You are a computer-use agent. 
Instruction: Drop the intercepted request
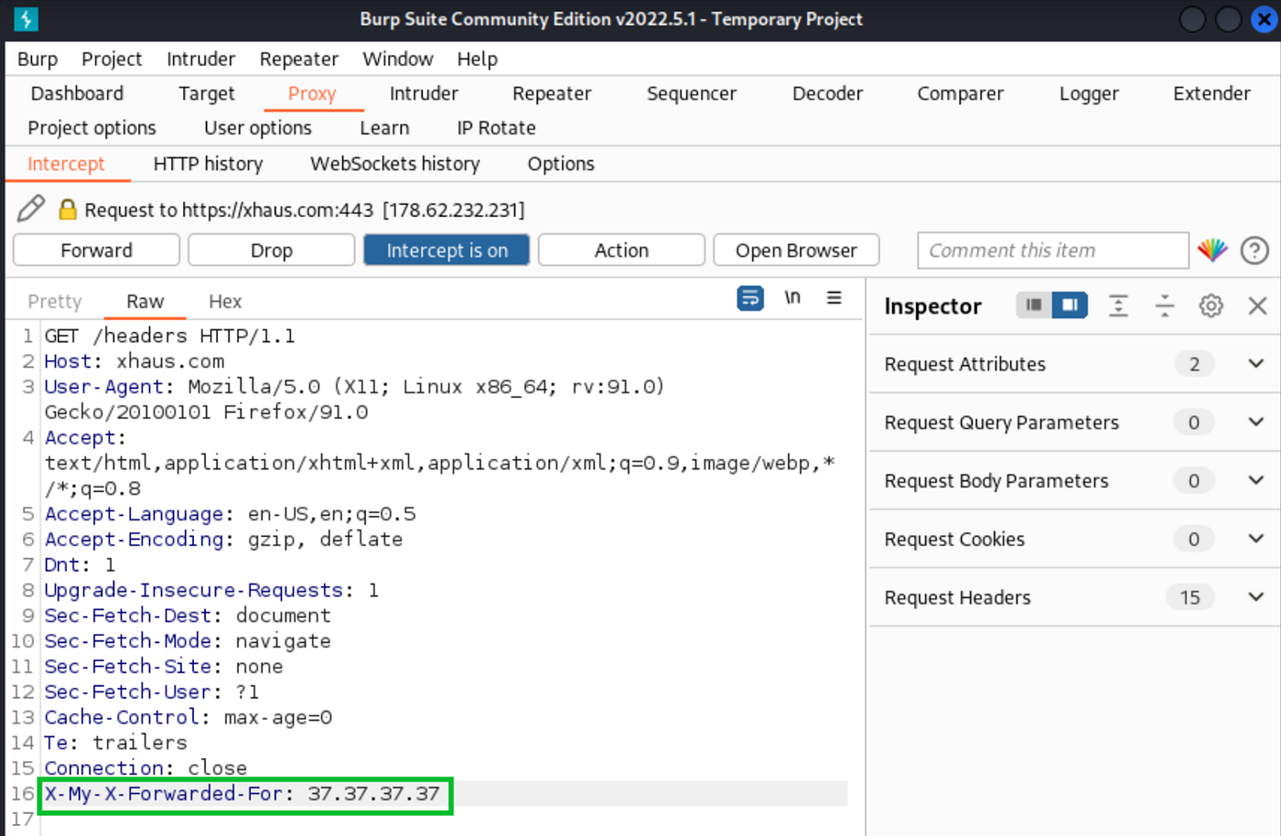coord(271,250)
